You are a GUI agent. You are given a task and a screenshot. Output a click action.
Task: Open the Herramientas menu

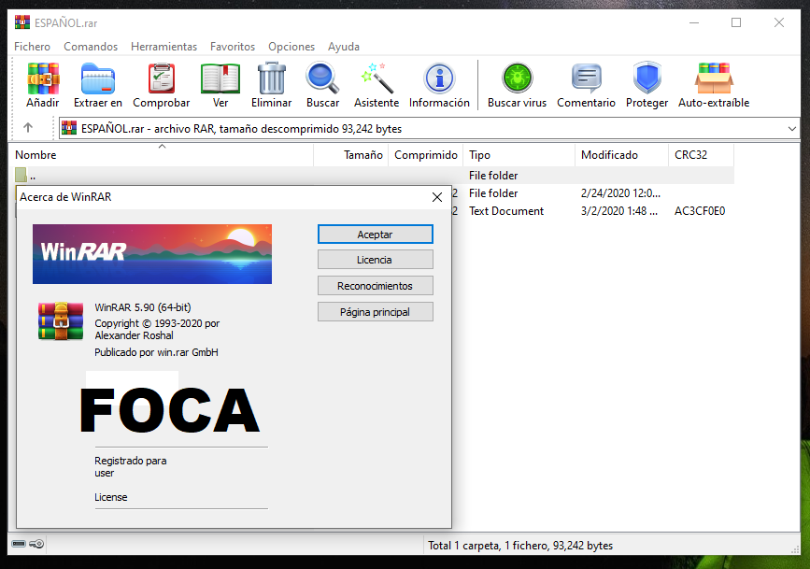coord(163,47)
